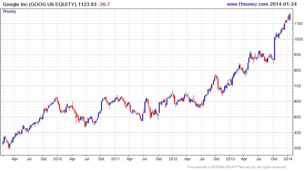Click the 2013 year label on time axis
This screenshot has height=171, width=307.
[x=230, y=159]
